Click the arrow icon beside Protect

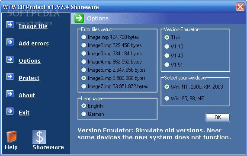pyautogui.click(x=10, y=76)
